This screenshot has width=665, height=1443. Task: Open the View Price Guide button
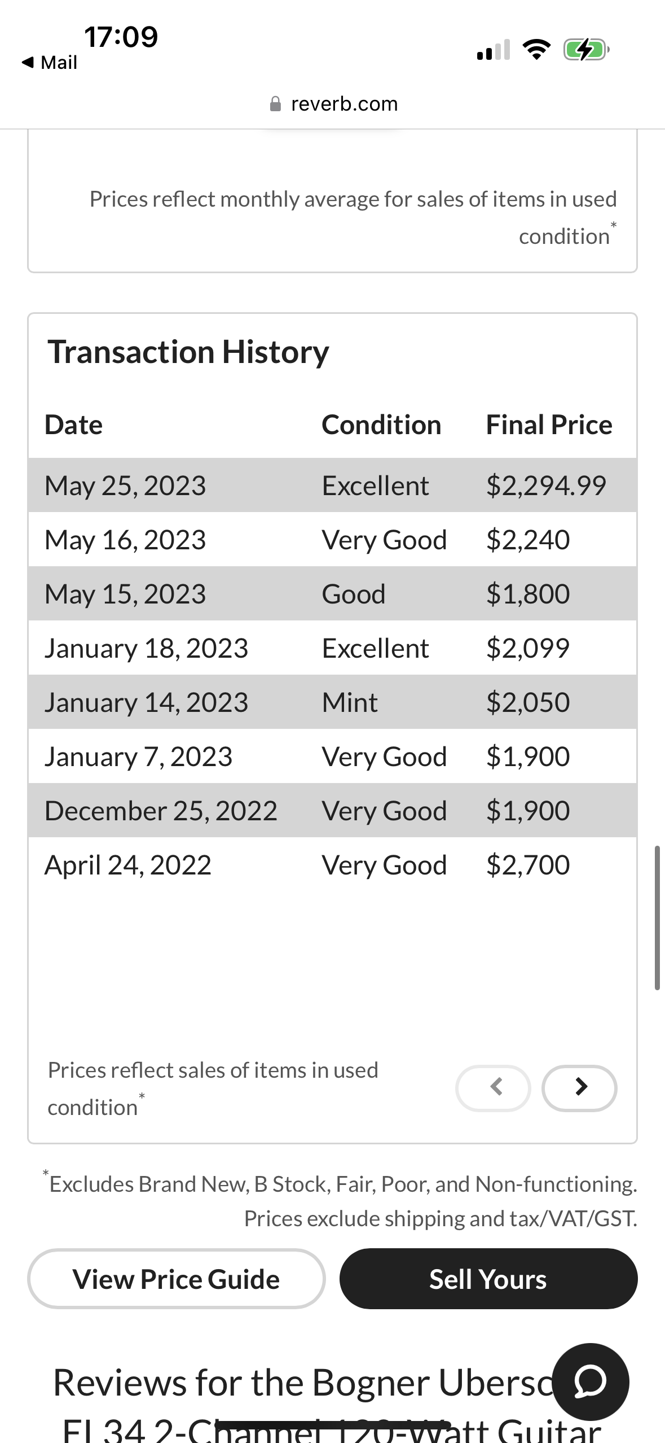coord(177,1279)
